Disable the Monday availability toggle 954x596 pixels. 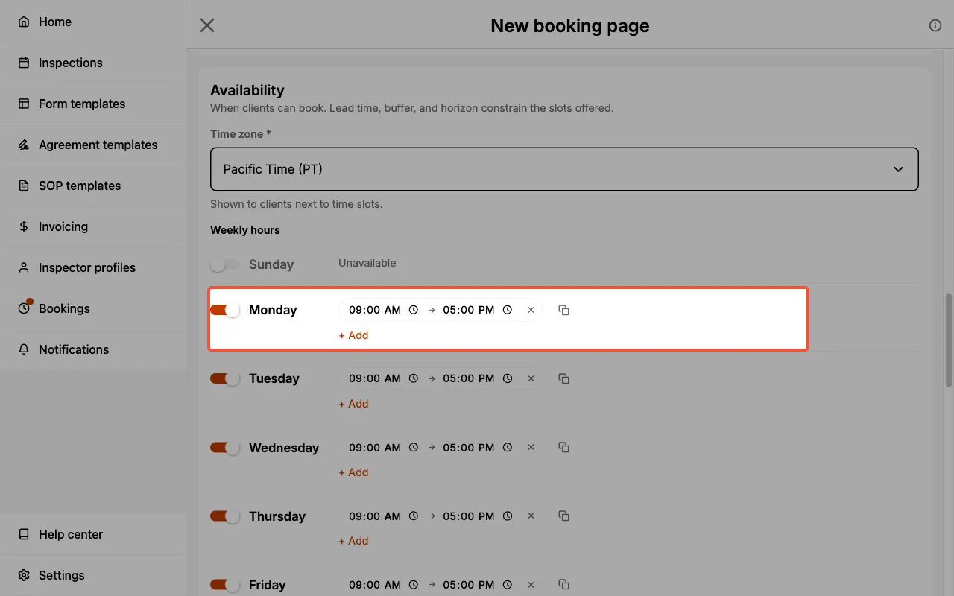tap(225, 310)
